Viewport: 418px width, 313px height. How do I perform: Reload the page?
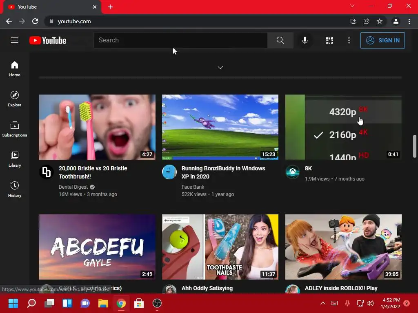click(x=35, y=21)
